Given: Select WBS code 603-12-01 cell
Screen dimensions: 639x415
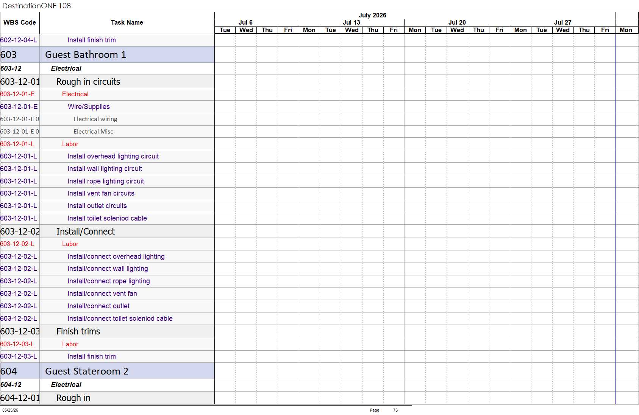Looking at the screenshot, I should [20, 82].
